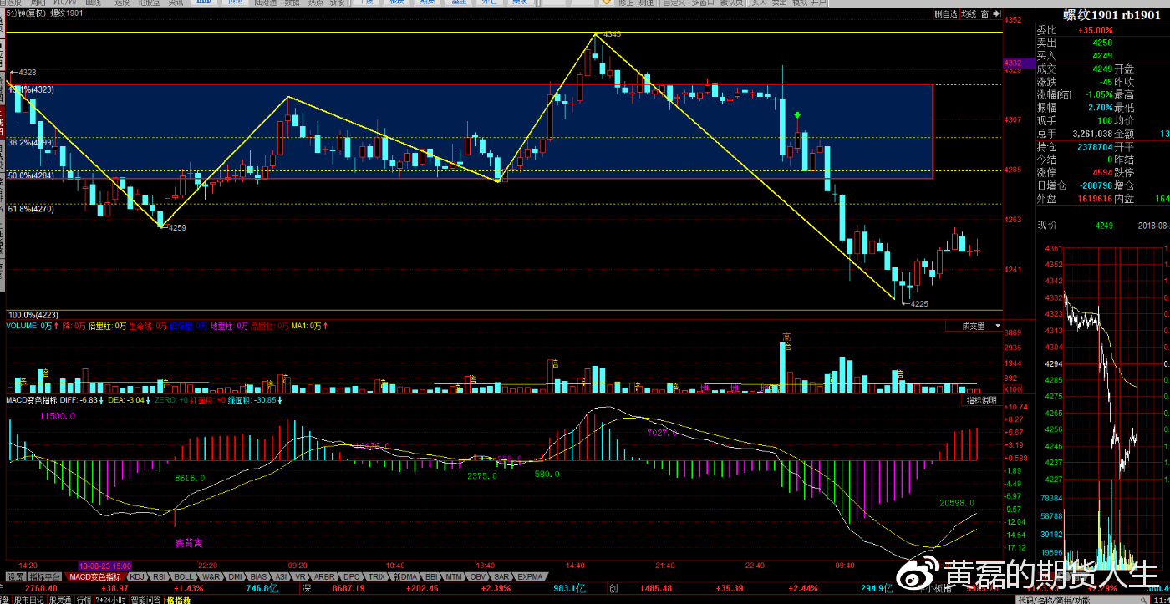Open the 指标说明 indicator description
Viewport: 1170px width, 604px height.
pos(981,401)
